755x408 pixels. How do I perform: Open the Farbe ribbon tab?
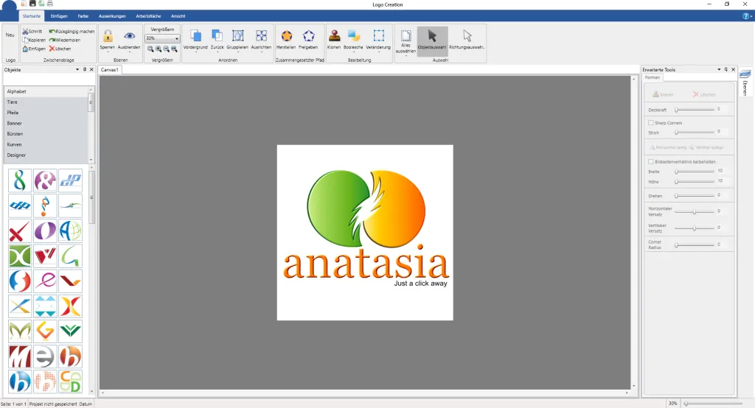[83, 16]
